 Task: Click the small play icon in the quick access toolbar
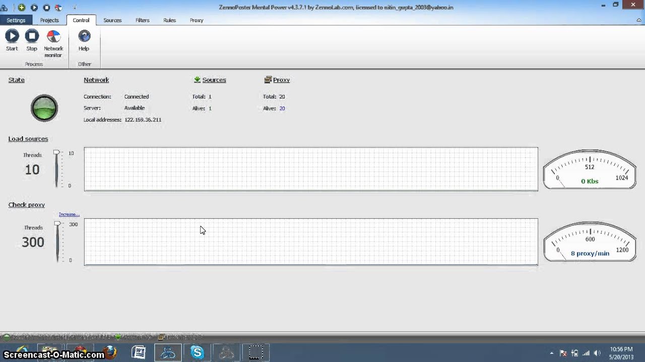point(34,8)
